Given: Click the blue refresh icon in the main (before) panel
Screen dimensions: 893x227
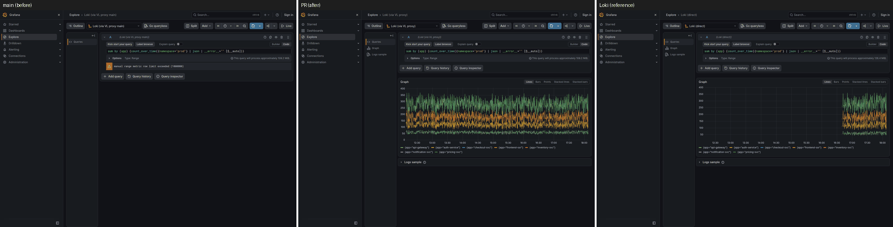Looking at the screenshot, I should coord(253,26).
